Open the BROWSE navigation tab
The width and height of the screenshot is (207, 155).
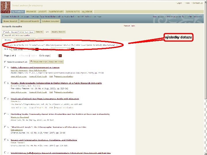[31, 11]
